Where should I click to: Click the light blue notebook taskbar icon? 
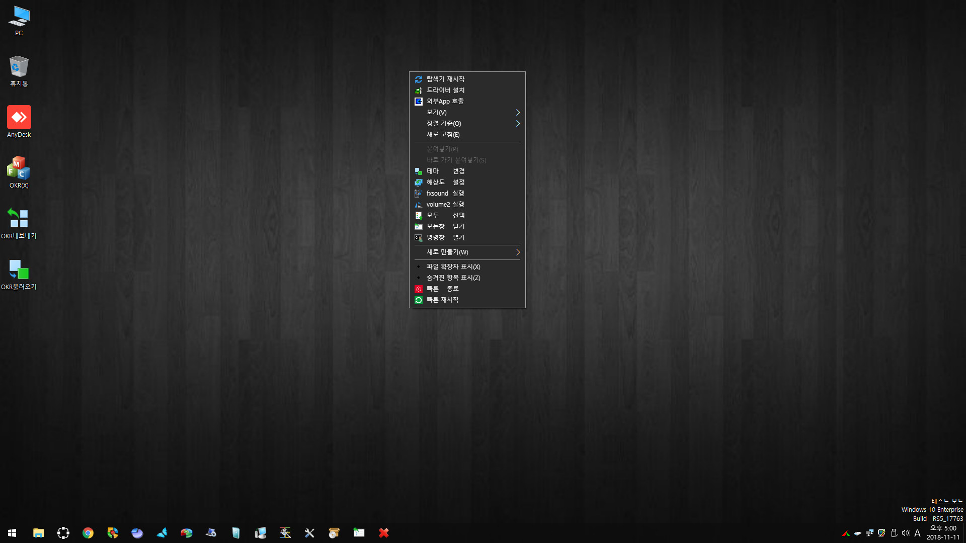pos(236,533)
